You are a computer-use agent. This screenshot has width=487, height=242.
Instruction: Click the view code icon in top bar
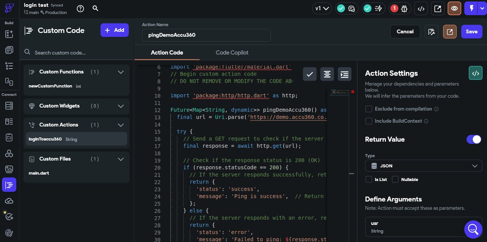(x=420, y=8)
